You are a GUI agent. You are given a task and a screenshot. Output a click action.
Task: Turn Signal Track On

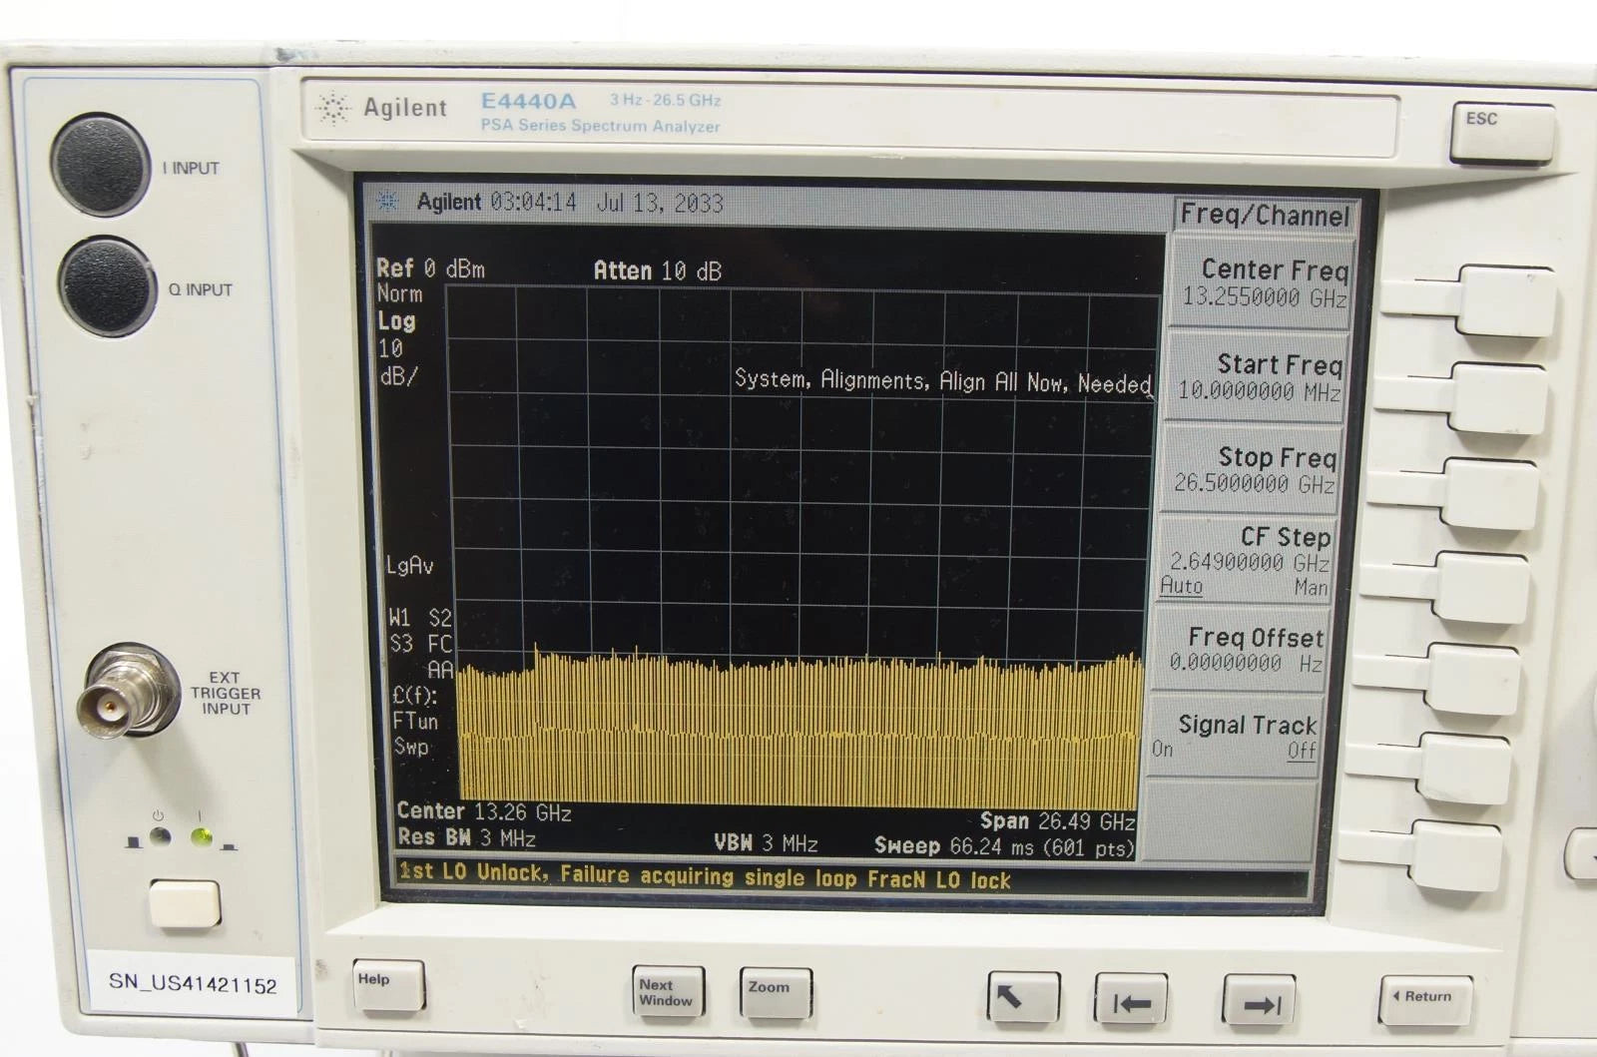tap(1163, 749)
